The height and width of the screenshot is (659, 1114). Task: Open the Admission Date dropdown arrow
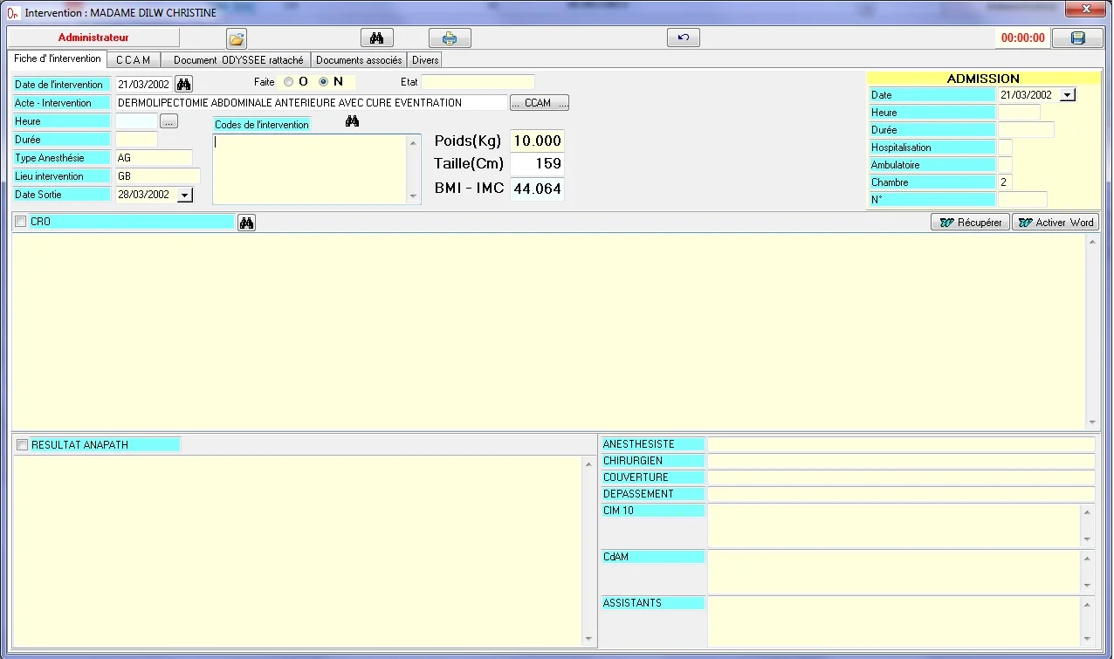(1068, 95)
